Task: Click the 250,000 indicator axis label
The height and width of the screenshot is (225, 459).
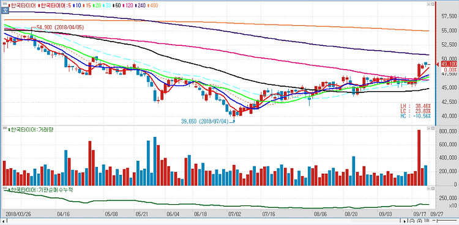Action: (448, 199)
